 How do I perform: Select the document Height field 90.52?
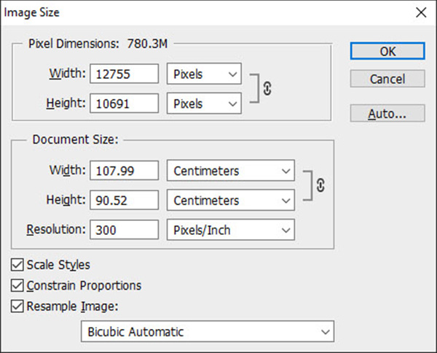pos(125,200)
